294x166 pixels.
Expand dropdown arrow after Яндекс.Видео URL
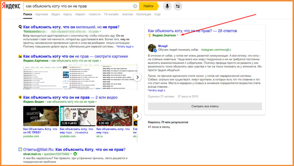(x=96, y=102)
